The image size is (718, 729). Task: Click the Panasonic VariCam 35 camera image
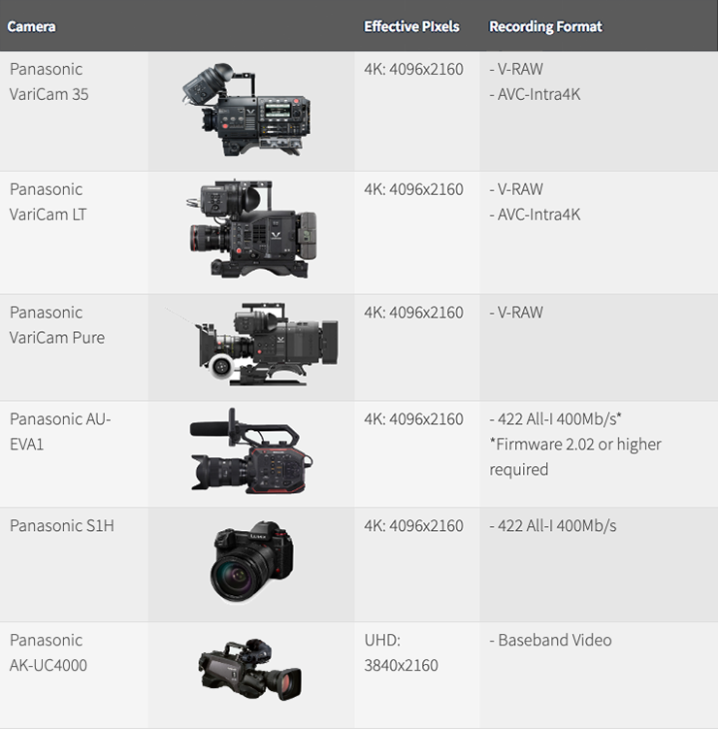246,110
